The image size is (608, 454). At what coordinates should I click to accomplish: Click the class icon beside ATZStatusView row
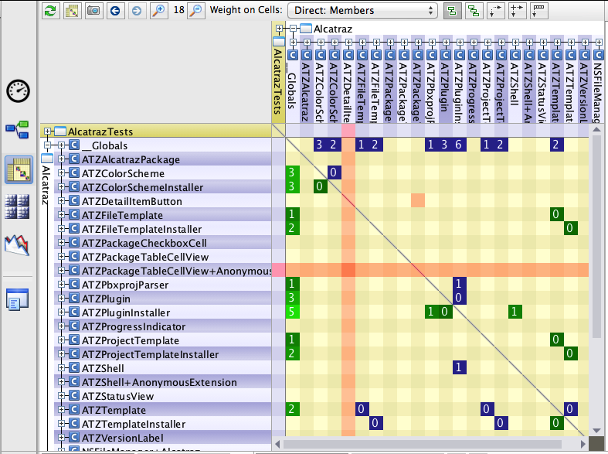[74, 396]
